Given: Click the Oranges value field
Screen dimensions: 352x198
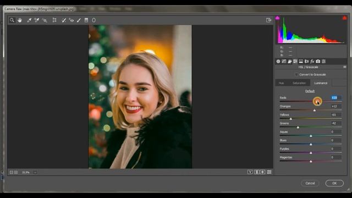Looking at the screenshot, I should pyautogui.click(x=336, y=106).
